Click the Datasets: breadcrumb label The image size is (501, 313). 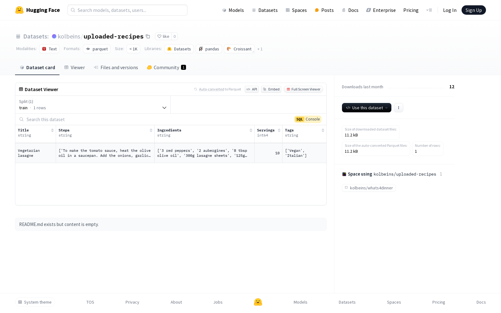[x=36, y=36]
